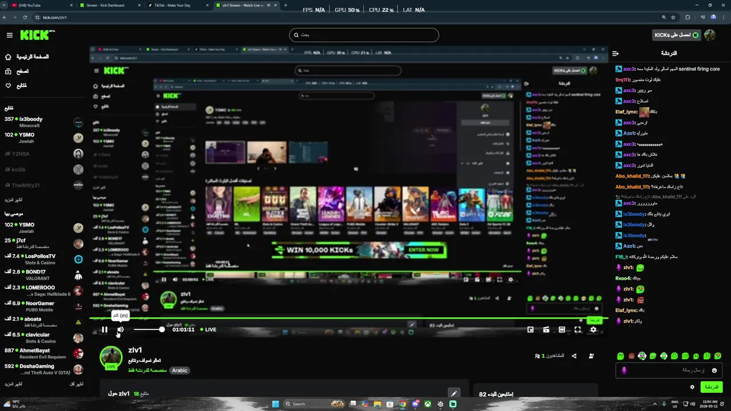Viewport: 731px width, 411px height.
Task: Click the purple microphone icon in chat input
Action: click(x=624, y=370)
